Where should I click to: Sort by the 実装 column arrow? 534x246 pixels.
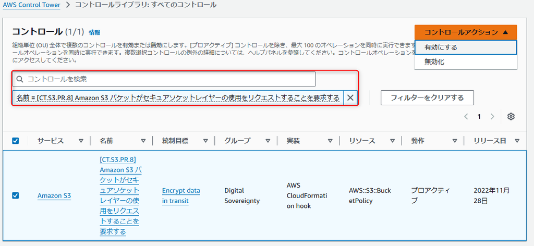(x=330, y=141)
